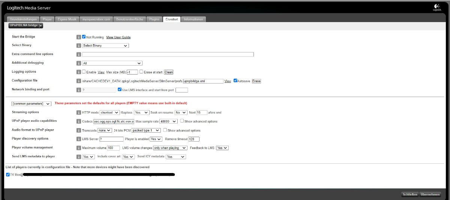Toggle the Not Running bridge checkbox
Viewport: 450px width, 200px height.
84,37
